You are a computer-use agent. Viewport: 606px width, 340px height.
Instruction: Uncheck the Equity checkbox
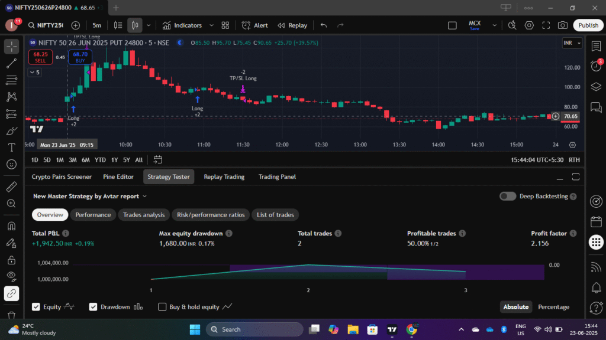coord(36,307)
